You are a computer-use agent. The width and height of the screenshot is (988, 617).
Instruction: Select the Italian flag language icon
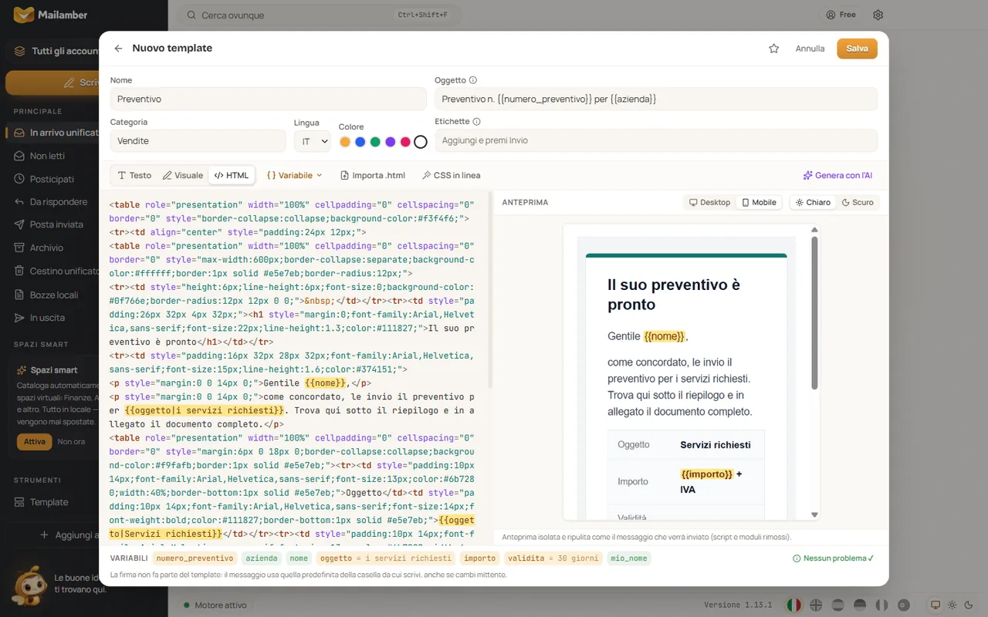(x=793, y=605)
